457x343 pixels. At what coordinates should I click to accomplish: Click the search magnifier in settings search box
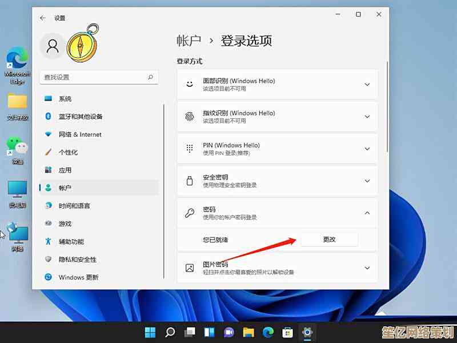pos(150,77)
